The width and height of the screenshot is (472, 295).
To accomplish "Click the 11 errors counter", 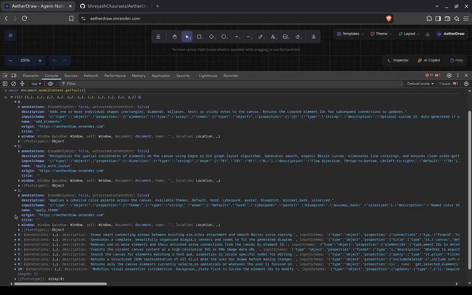I will point(429,76).
